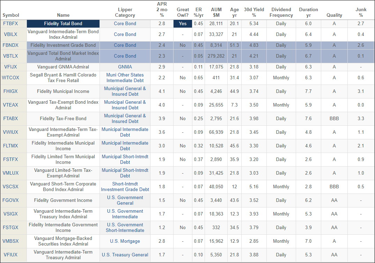
Task: Open the FBNDX symbol link
Action: (10, 45)
